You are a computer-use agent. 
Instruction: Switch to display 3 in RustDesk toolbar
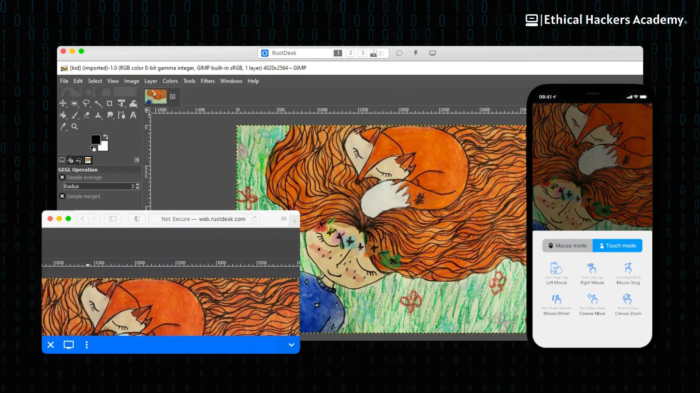[362, 53]
